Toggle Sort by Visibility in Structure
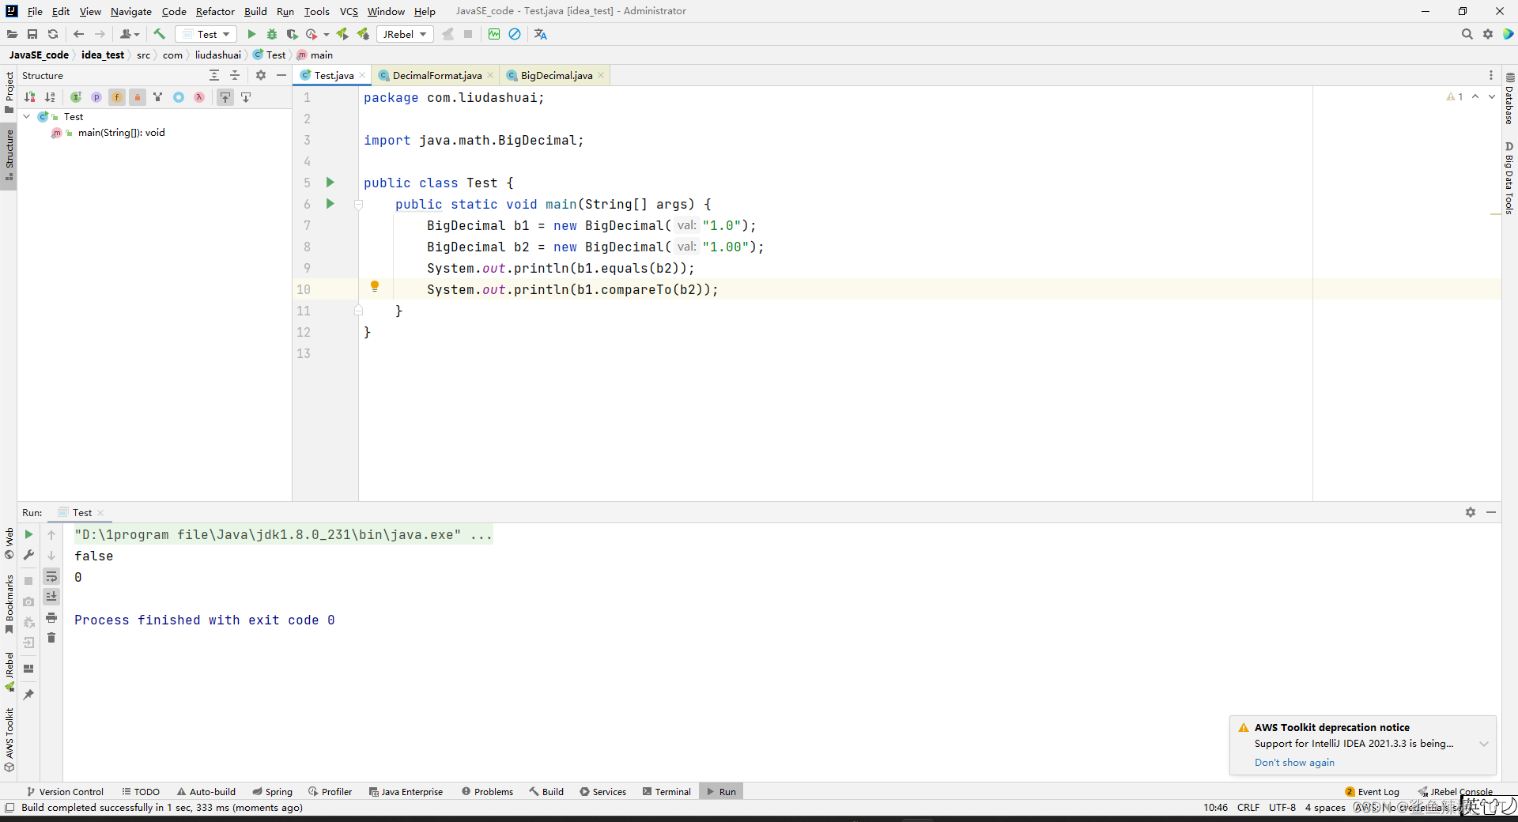Image resolution: width=1518 pixels, height=822 pixels. tap(29, 97)
